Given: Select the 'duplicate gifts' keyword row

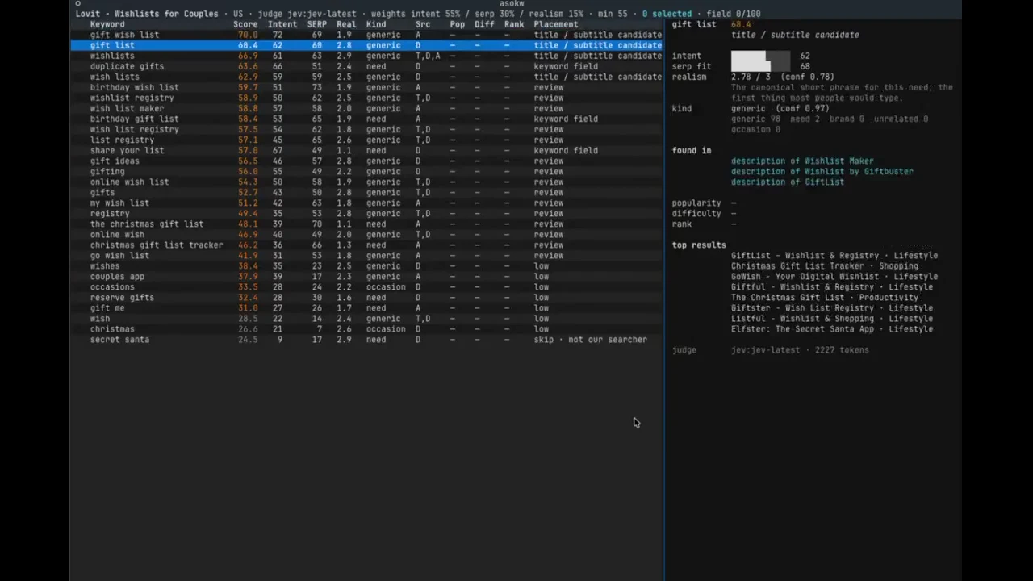Looking at the screenshot, I should (366, 66).
